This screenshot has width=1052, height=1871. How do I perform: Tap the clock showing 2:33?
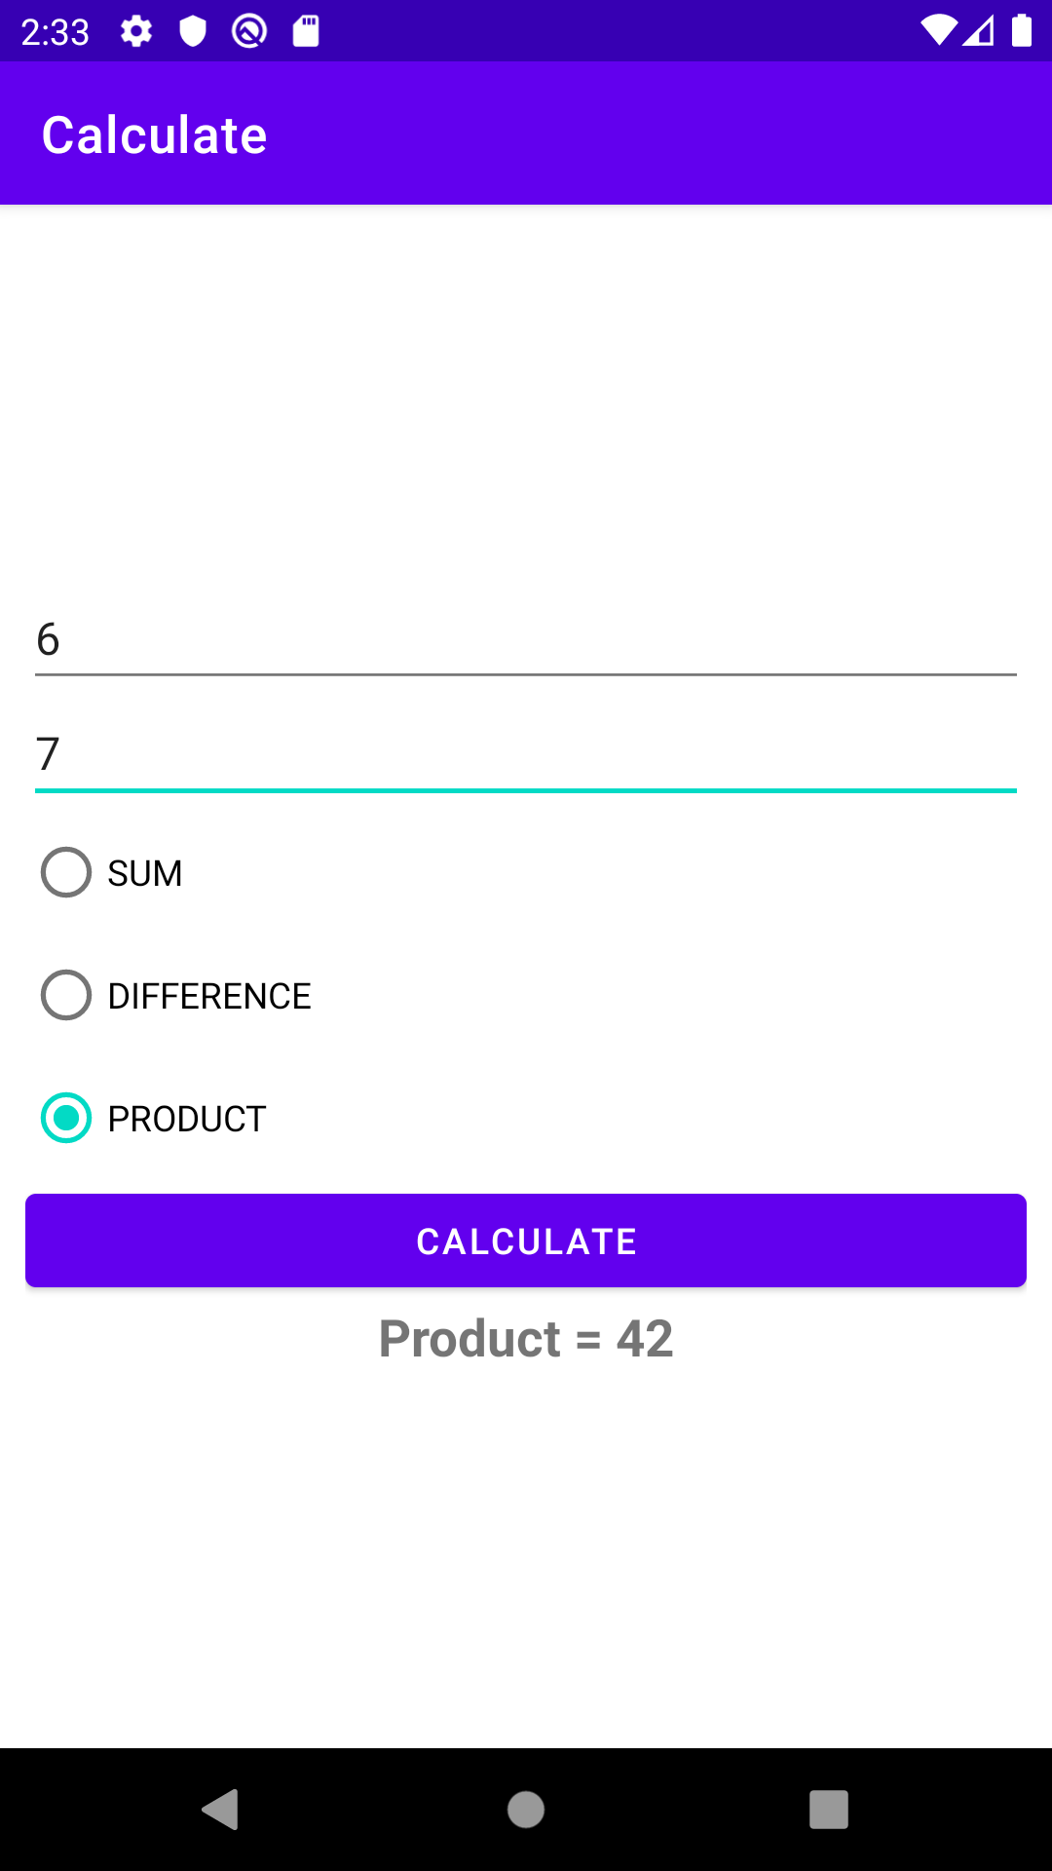pyautogui.click(x=54, y=32)
